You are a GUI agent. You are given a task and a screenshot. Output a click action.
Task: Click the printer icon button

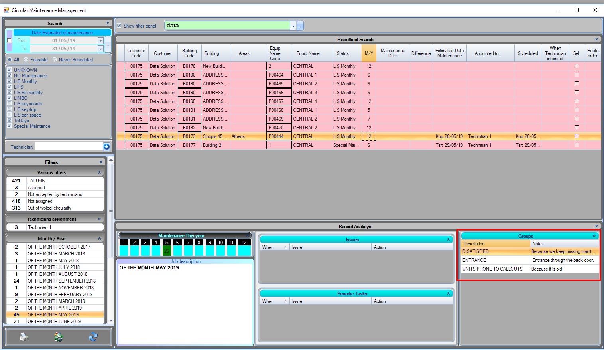click(x=24, y=337)
